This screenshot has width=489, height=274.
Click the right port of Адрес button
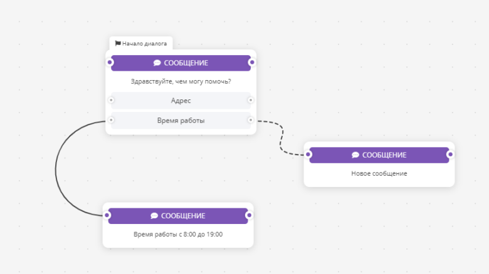250,100
